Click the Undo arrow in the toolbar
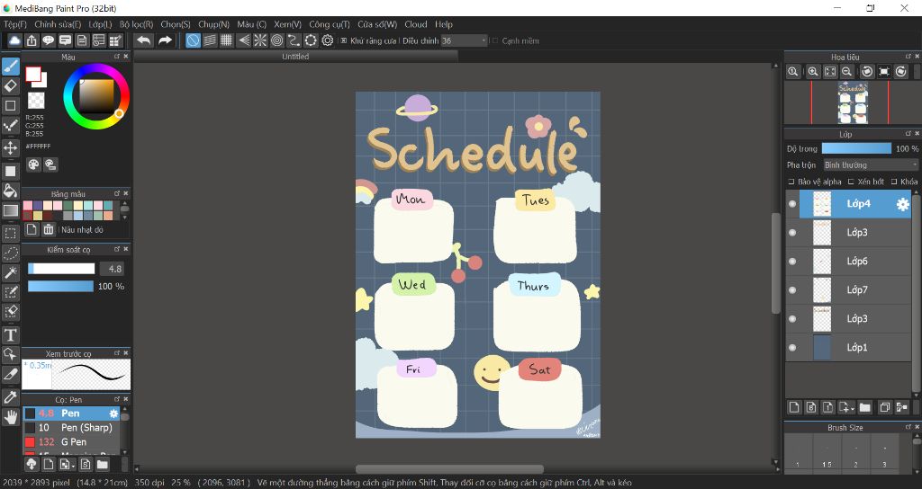 click(143, 40)
